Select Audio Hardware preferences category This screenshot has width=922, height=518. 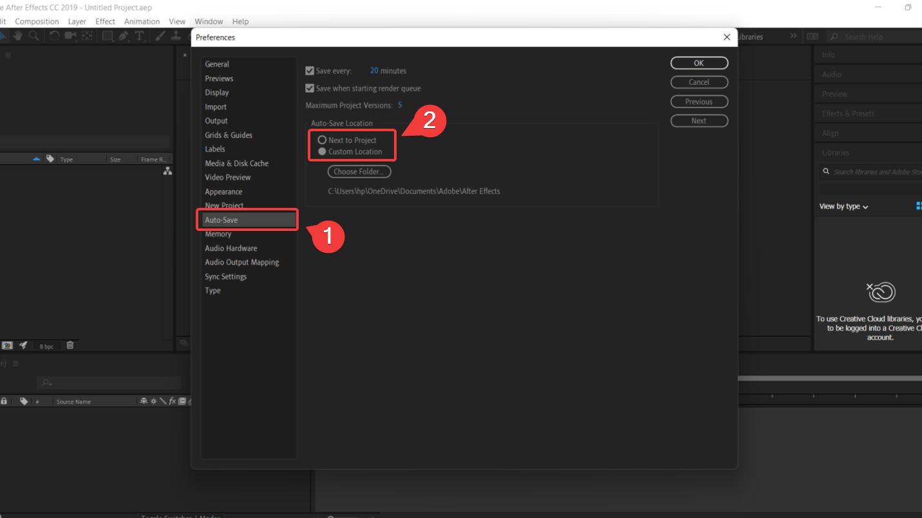tap(230, 248)
